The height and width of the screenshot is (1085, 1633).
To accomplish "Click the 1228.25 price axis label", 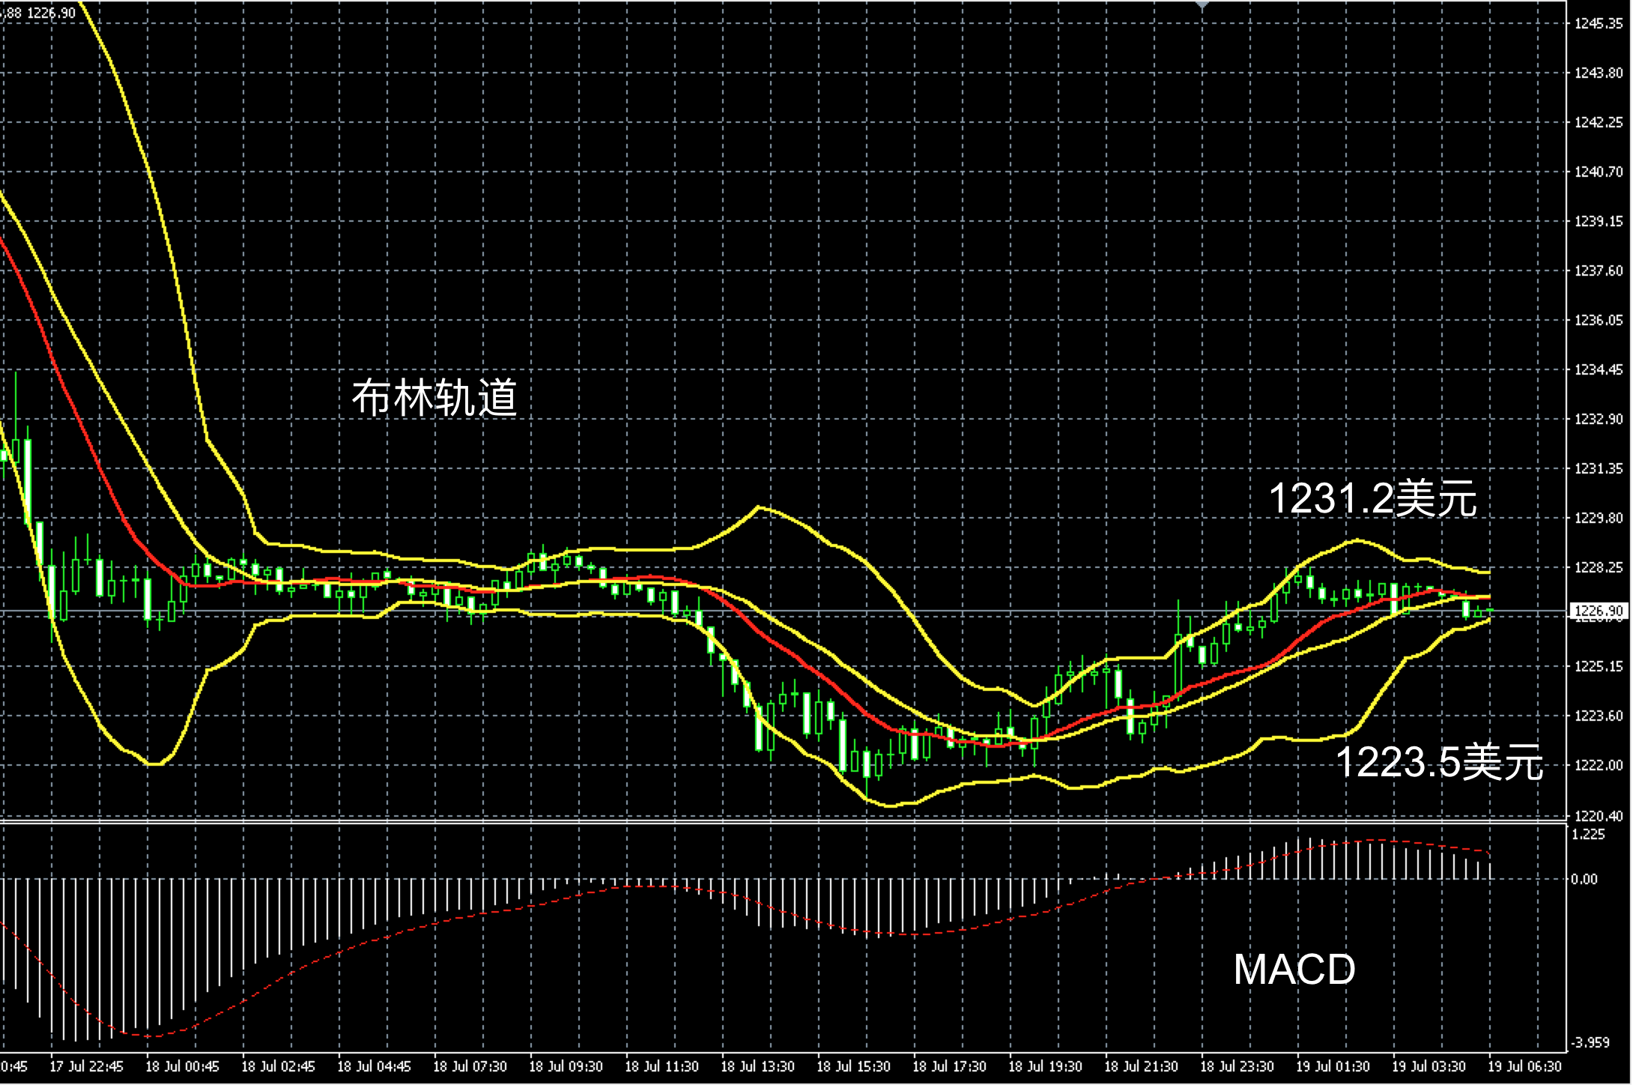I will tap(1598, 568).
